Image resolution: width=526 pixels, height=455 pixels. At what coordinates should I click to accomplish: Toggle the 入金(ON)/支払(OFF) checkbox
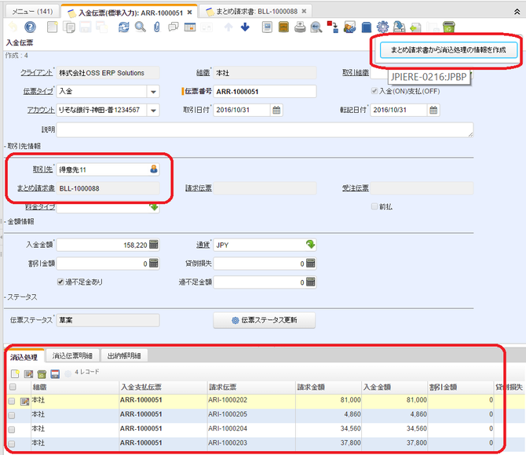374,91
